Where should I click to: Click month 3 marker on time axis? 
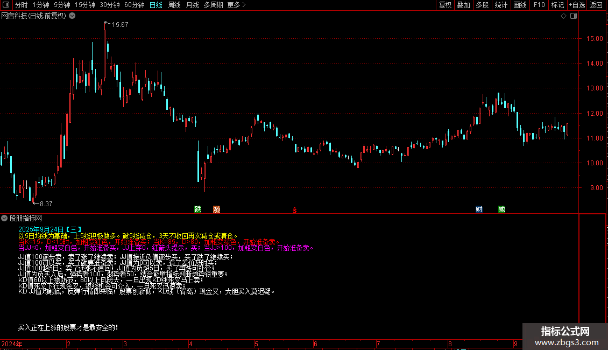click(x=125, y=344)
